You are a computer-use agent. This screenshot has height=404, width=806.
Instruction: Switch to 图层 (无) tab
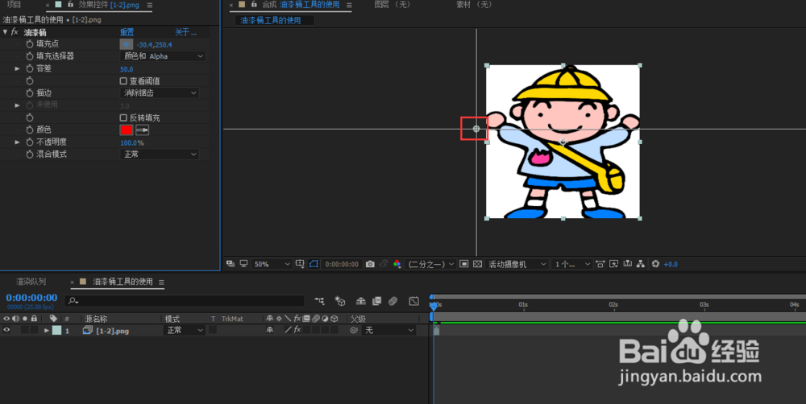click(x=393, y=5)
